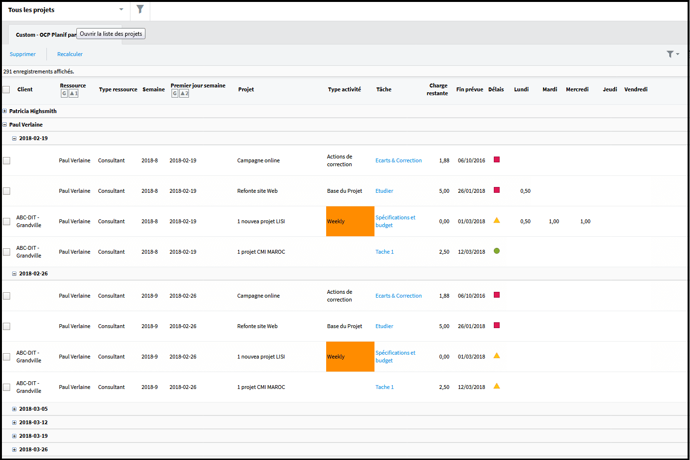
Task: Select checkbox for 2018-02-26 Refonte site Web row
Action: coord(6,326)
